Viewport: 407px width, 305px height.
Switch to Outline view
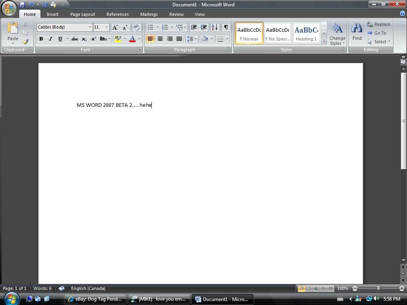[x=323, y=288]
